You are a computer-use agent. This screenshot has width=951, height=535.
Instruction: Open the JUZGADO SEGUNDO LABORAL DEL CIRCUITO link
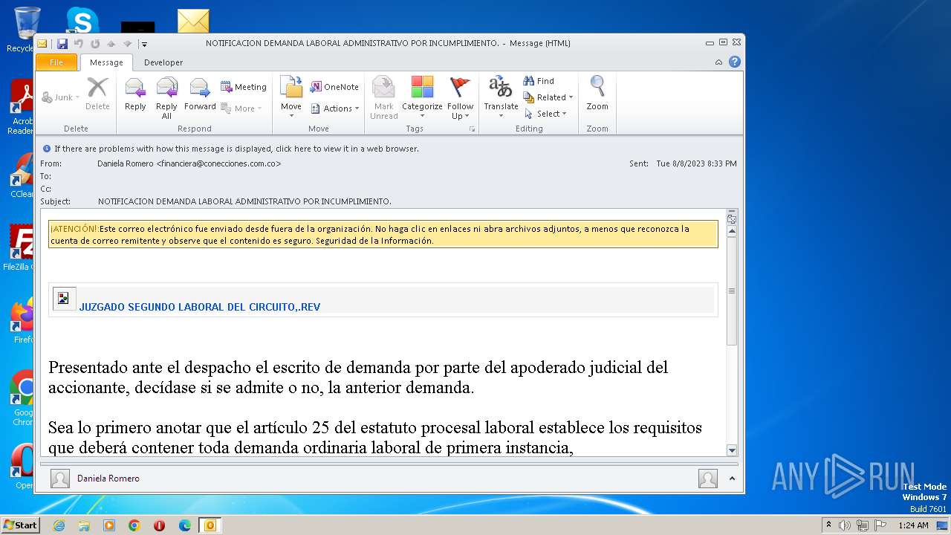point(200,307)
